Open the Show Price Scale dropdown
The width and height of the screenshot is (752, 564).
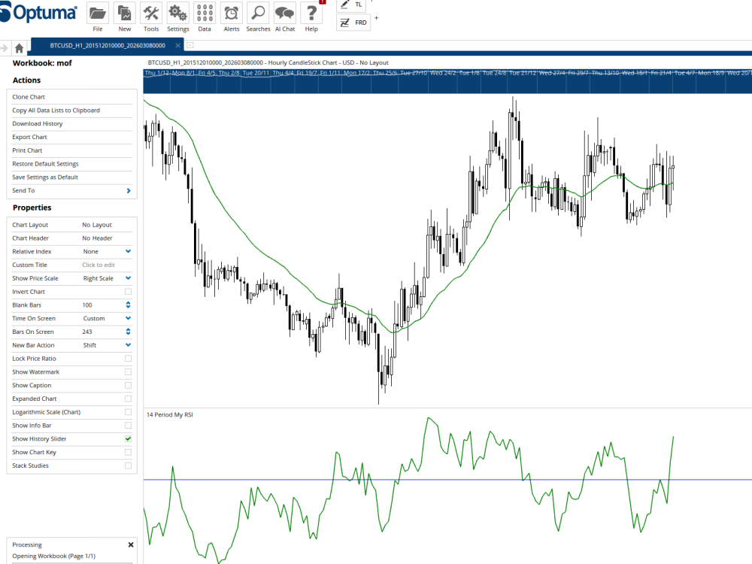point(128,278)
